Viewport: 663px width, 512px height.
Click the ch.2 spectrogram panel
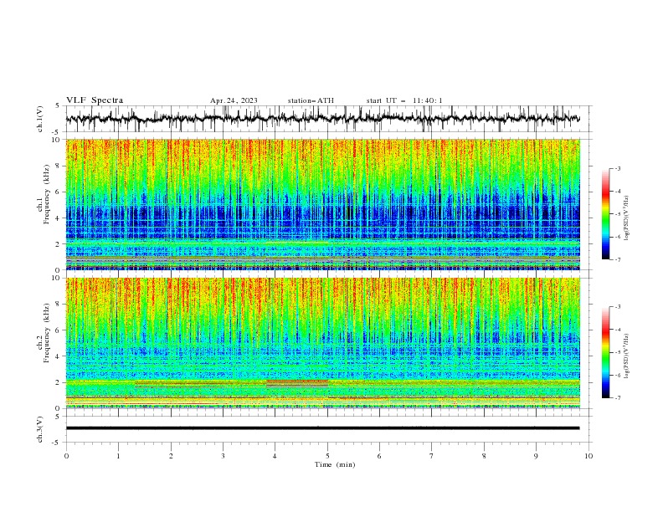(x=322, y=343)
